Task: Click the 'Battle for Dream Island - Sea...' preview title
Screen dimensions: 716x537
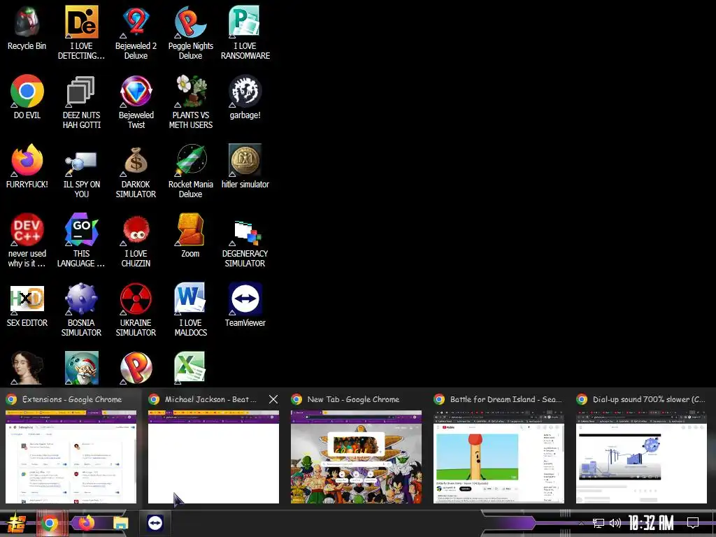Action: [506, 399]
